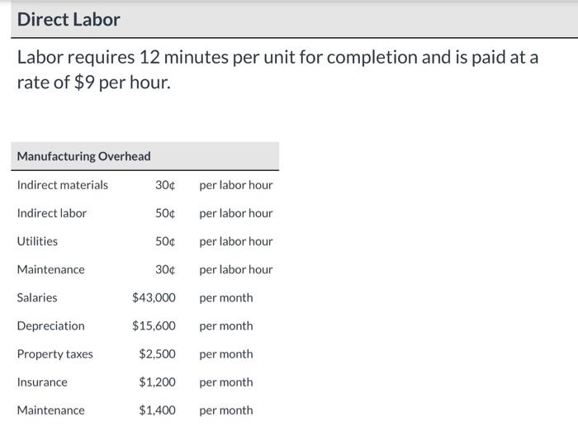
Task: Select the $15,600 depreciation amount
Action: 154,326
